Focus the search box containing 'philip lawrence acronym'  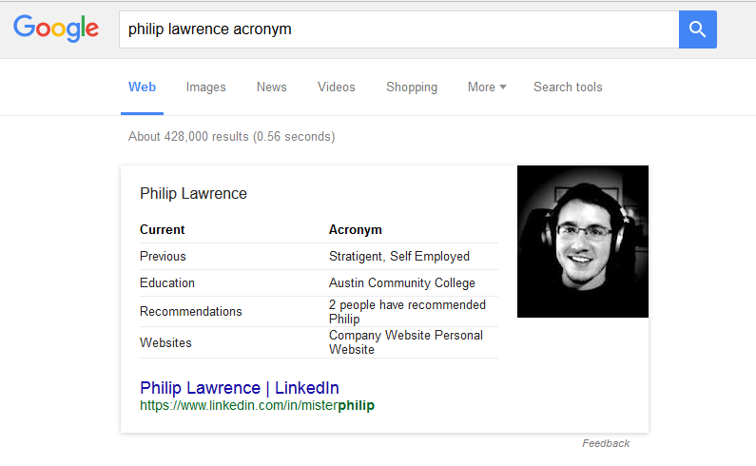tap(397, 29)
